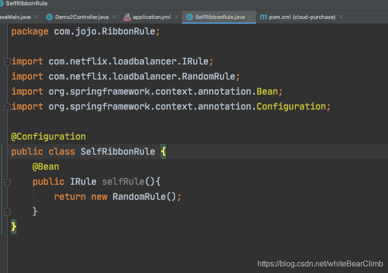
Task: Switch to the aseMain.java tab
Action: pyautogui.click(x=16, y=17)
